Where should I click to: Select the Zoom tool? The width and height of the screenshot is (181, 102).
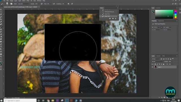(x=1, y=56)
